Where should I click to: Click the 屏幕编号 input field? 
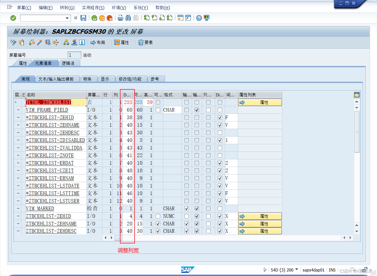point(74,55)
